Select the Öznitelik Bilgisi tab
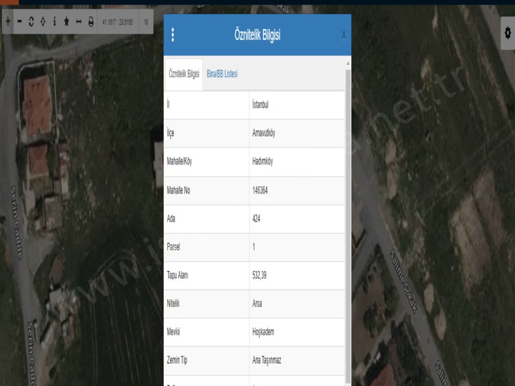Screen dimensions: 515x386 click(184, 74)
